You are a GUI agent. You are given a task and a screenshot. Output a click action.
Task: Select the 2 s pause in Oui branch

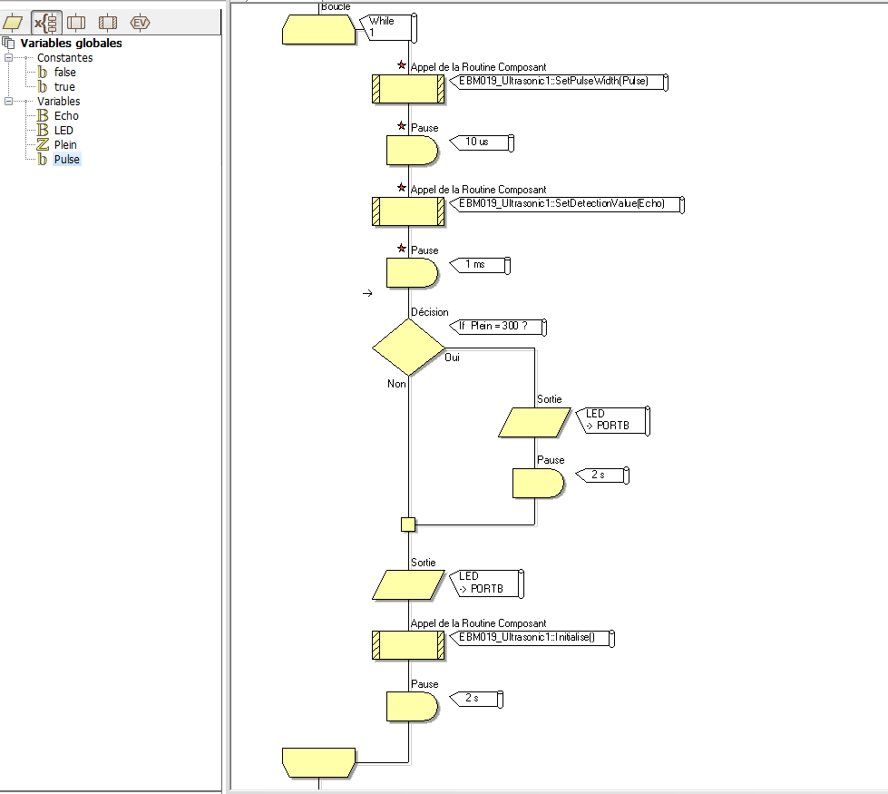point(539,483)
